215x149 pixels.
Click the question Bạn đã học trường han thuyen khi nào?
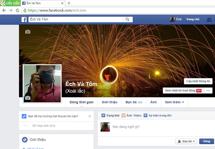point(53,116)
